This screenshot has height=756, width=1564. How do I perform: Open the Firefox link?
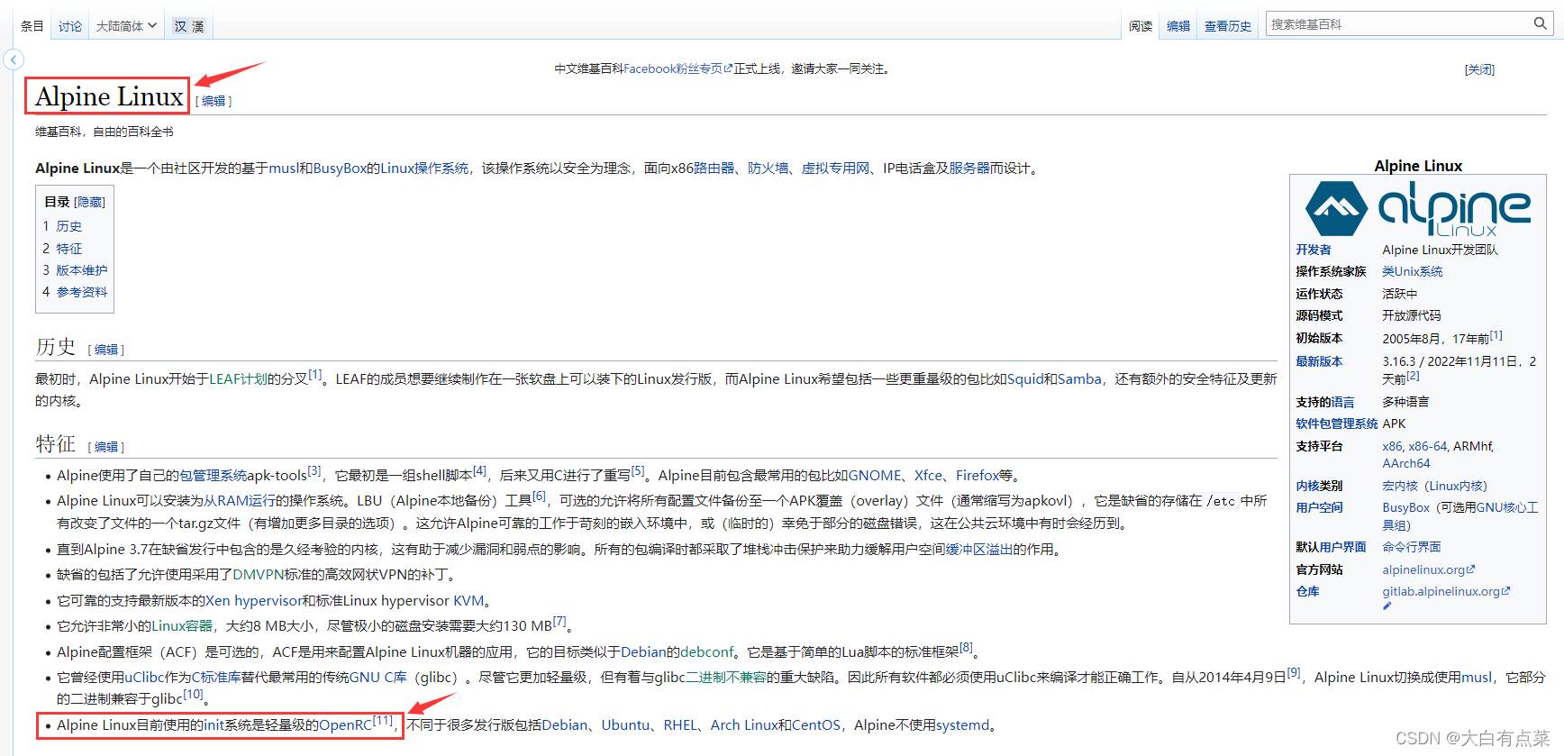977,475
